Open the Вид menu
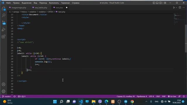Image resolution: width=187 pixels, height=105 pixels. (35, 3)
